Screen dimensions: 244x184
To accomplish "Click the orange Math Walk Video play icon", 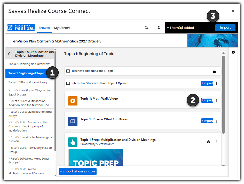I will coord(73,101).
